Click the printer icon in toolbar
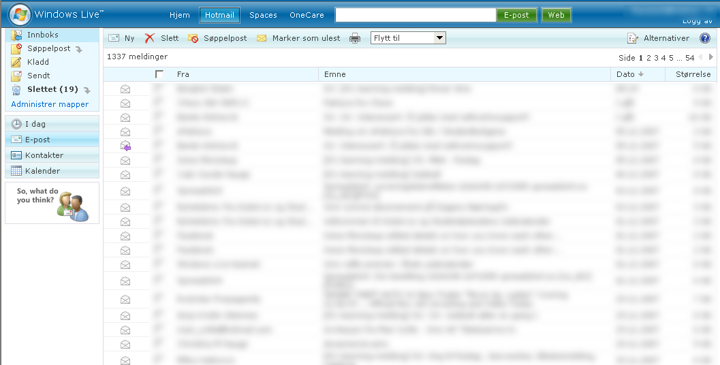720x365 pixels. click(x=355, y=39)
